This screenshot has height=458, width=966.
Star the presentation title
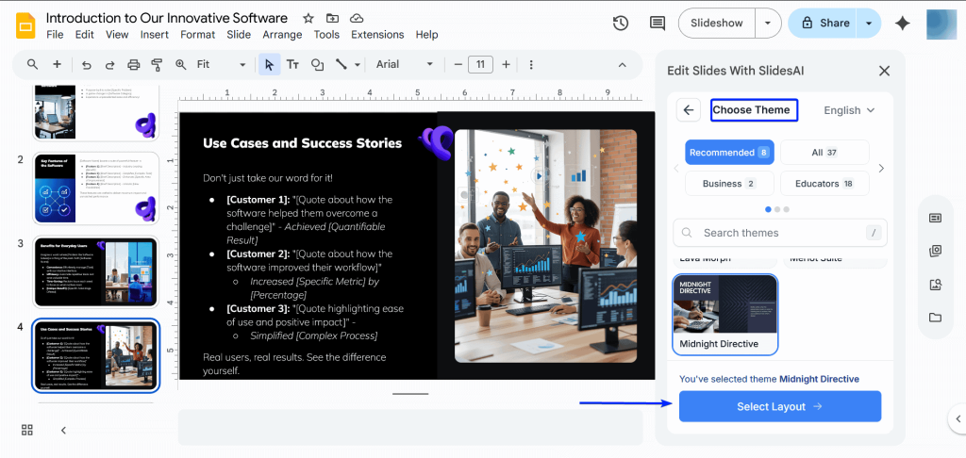pyautogui.click(x=308, y=18)
